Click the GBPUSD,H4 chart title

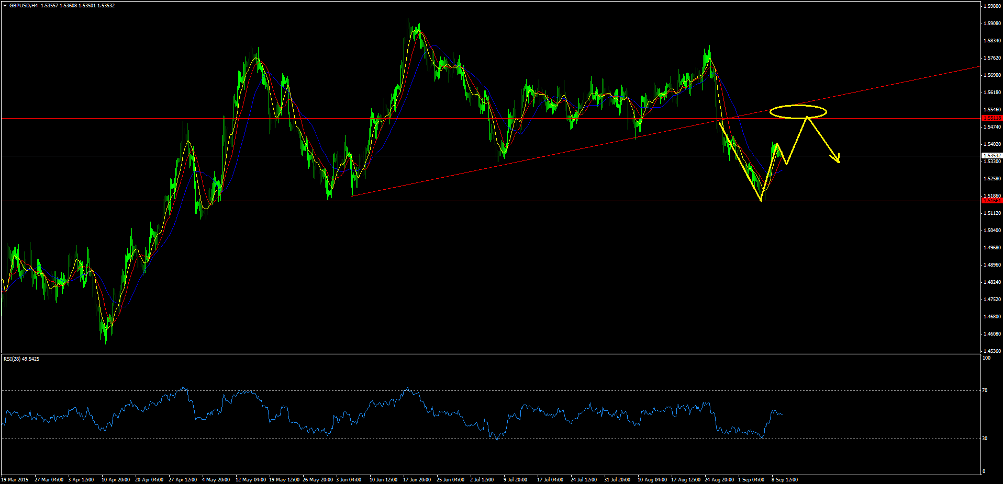click(24, 6)
